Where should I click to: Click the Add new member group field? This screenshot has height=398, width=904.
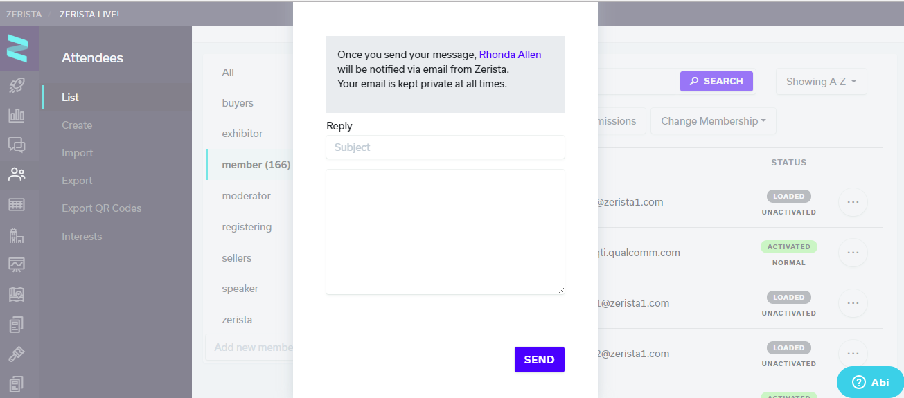coord(249,347)
